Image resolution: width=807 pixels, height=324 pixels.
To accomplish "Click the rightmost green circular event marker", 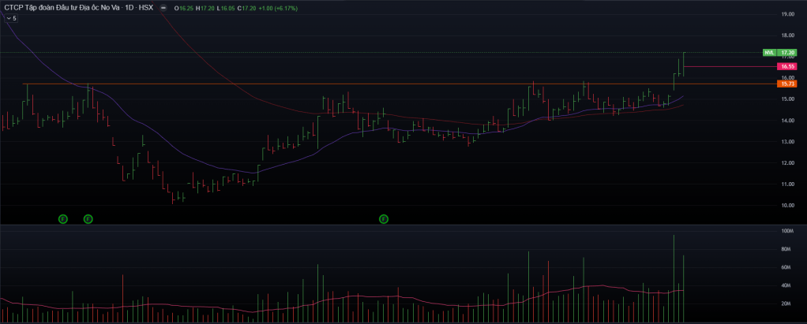I will 384,218.
